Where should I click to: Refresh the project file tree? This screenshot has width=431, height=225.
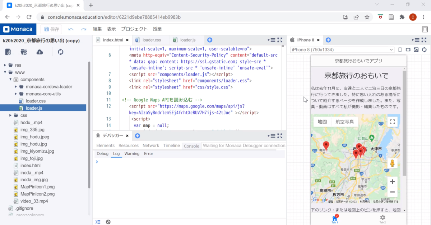point(61,52)
